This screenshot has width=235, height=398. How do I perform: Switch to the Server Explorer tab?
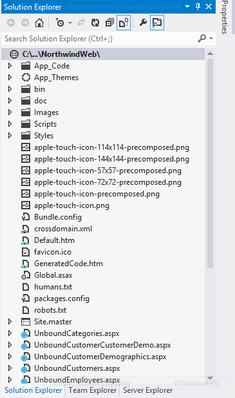147,390
